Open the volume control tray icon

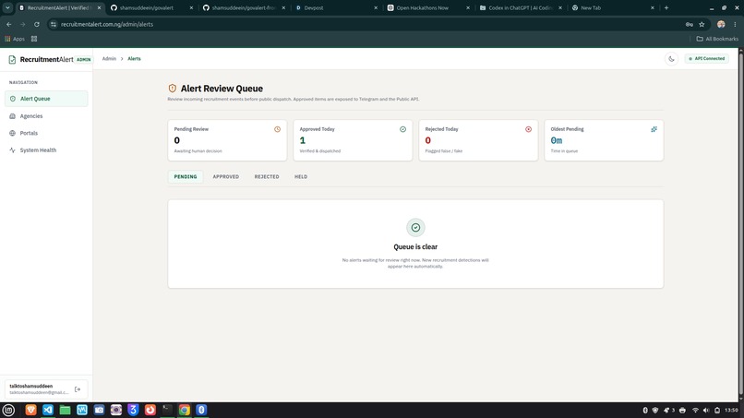(x=706, y=410)
